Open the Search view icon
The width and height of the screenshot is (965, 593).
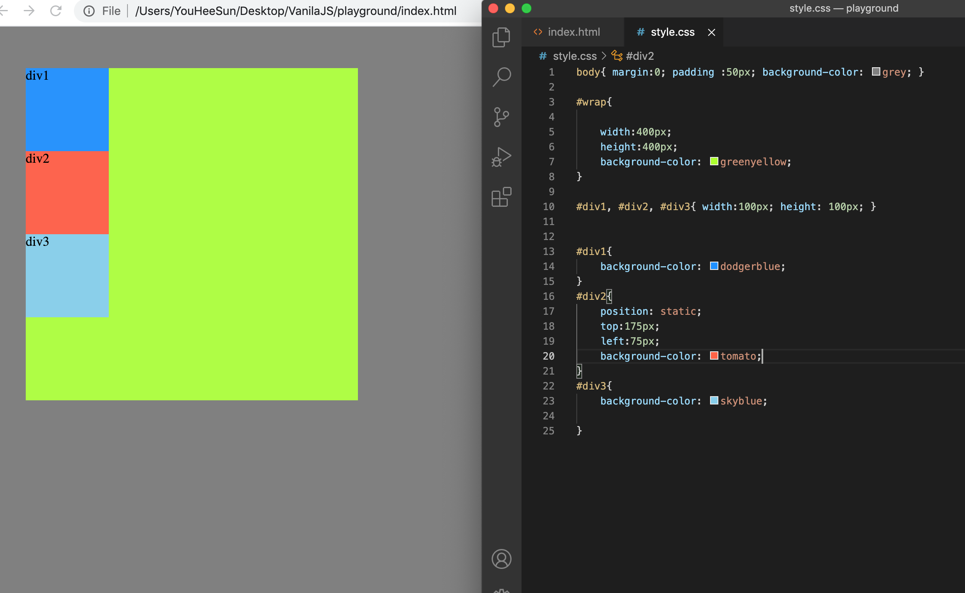pyautogui.click(x=501, y=77)
